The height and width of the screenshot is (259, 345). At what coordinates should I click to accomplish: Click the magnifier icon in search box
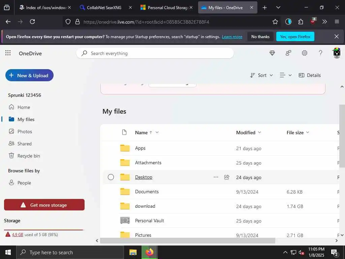tap(84, 53)
